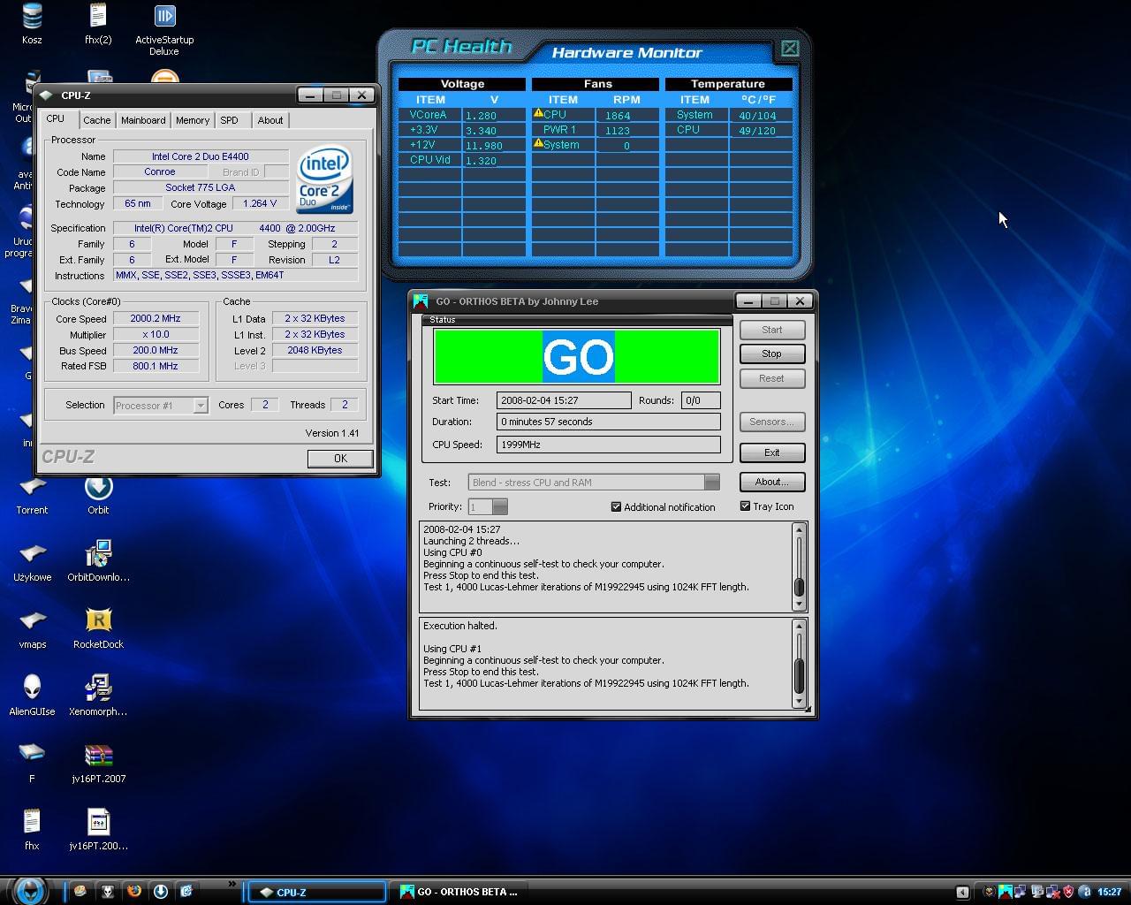The height and width of the screenshot is (905, 1131).
Task: Click Exit in the ORTHOS window
Action: coord(771,452)
